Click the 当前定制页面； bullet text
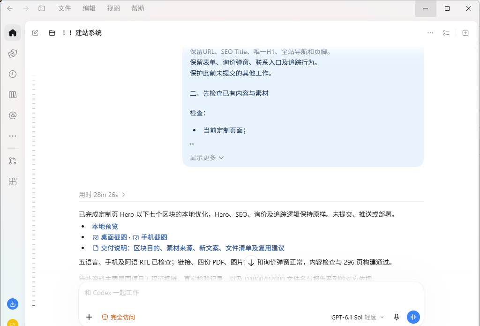 click(225, 130)
